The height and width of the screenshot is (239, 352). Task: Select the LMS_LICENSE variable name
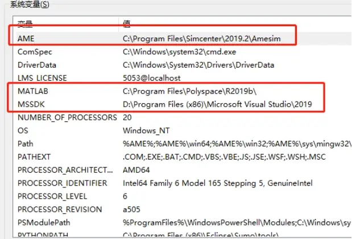(42, 78)
